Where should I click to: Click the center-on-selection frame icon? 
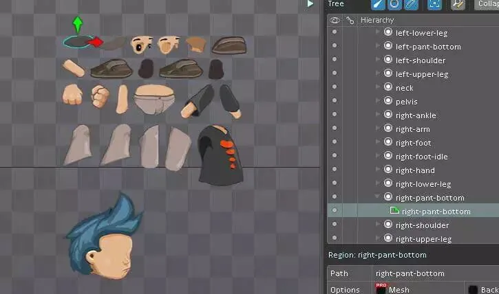point(435,4)
